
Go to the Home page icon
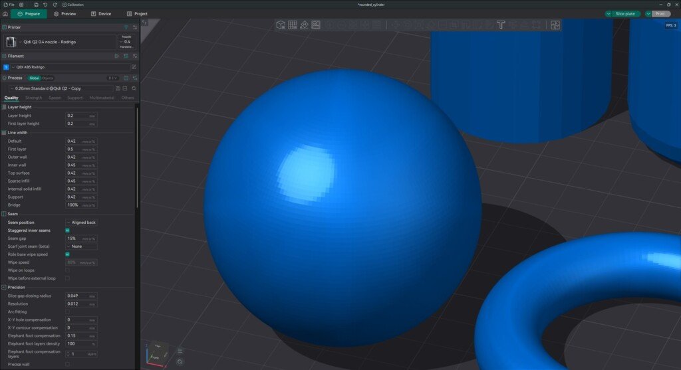coord(5,14)
